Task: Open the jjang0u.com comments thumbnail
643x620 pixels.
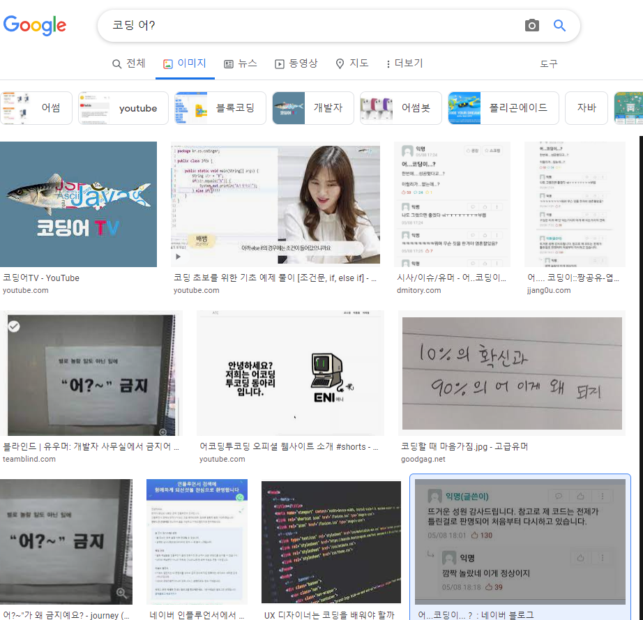Action: pyautogui.click(x=575, y=204)
